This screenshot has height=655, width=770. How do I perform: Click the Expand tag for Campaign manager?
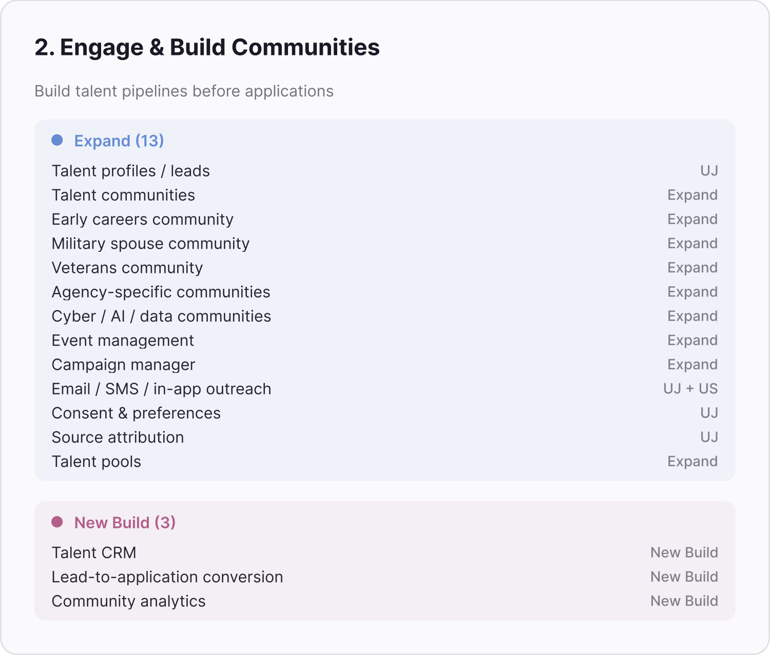point(692,365)
